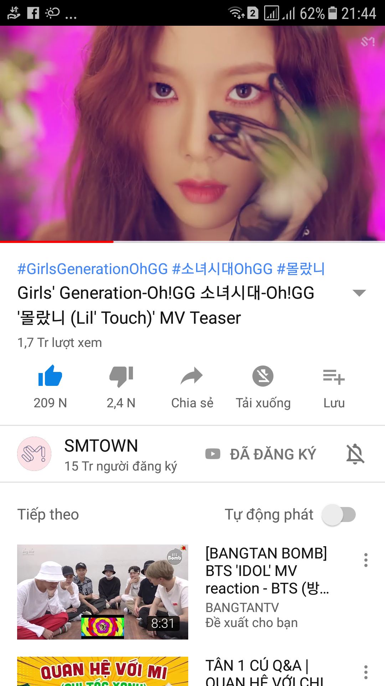Open the SMTOWN channel name
The width and height of the screenshot is (385, 686).
click(101, 446)
